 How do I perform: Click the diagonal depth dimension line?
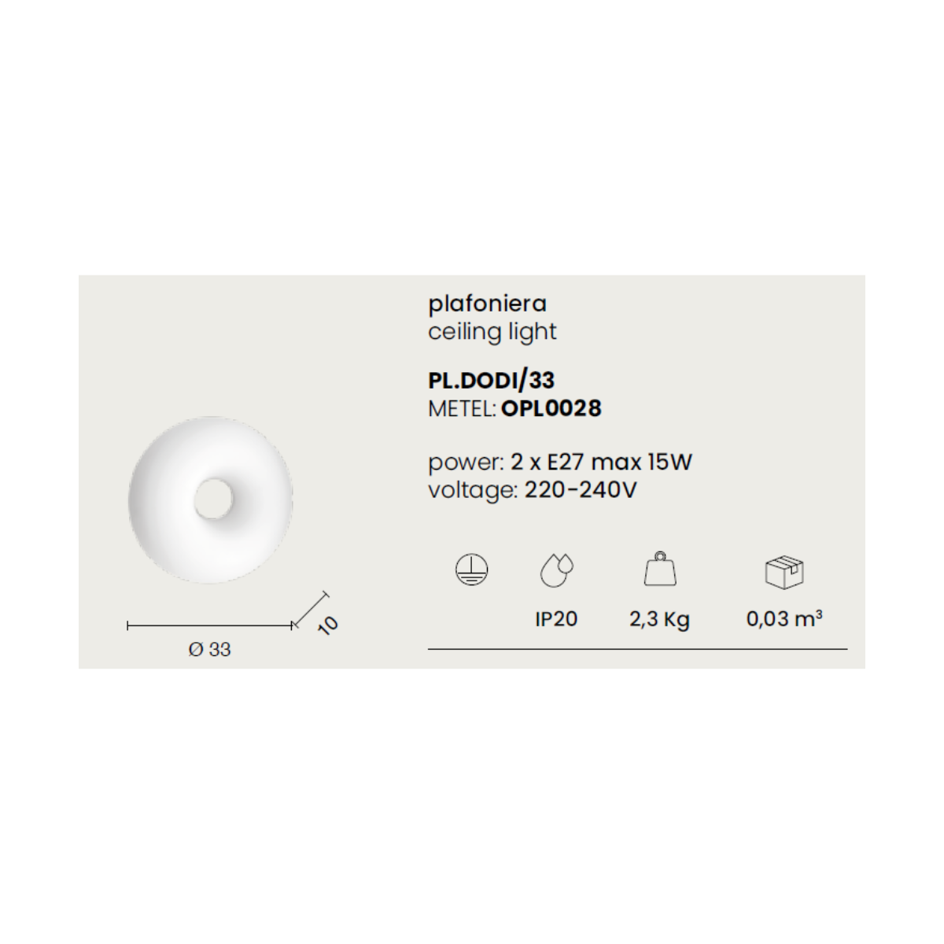tap(311, 609)
